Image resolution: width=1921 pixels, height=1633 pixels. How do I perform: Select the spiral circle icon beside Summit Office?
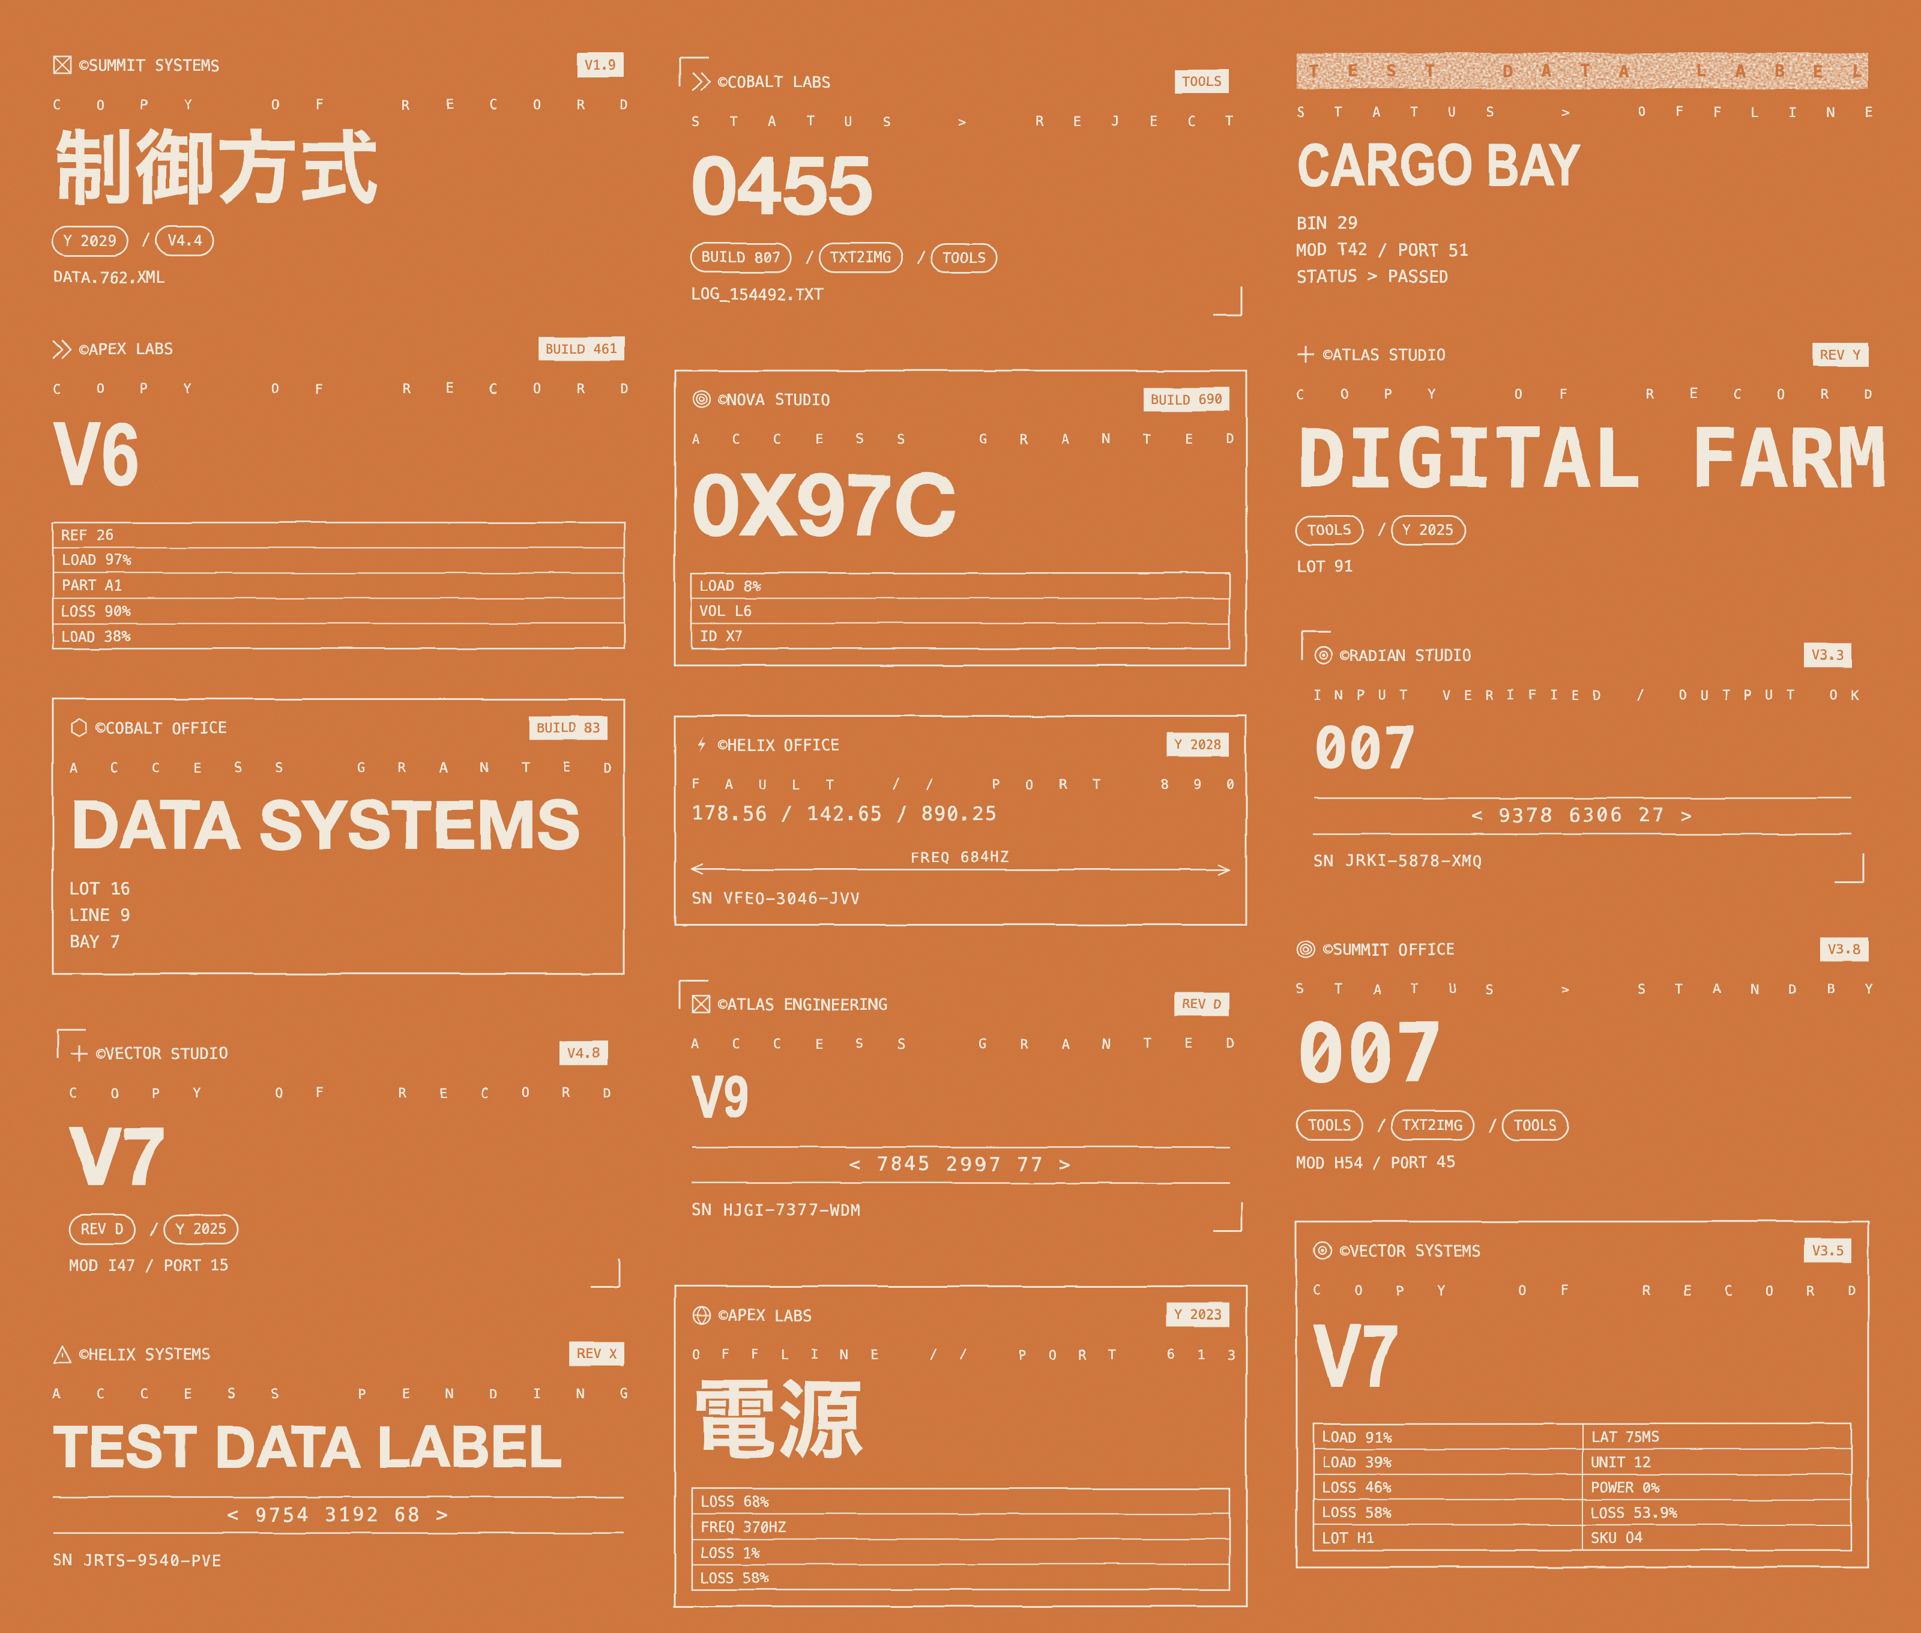(1305, 949)
